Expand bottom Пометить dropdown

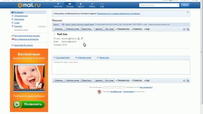pyautogui.click(x=137, y=80)
